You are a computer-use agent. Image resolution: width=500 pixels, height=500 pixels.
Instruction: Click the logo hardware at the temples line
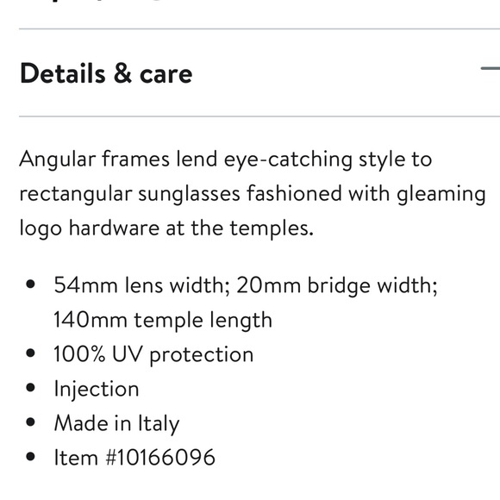click(166, 228)
